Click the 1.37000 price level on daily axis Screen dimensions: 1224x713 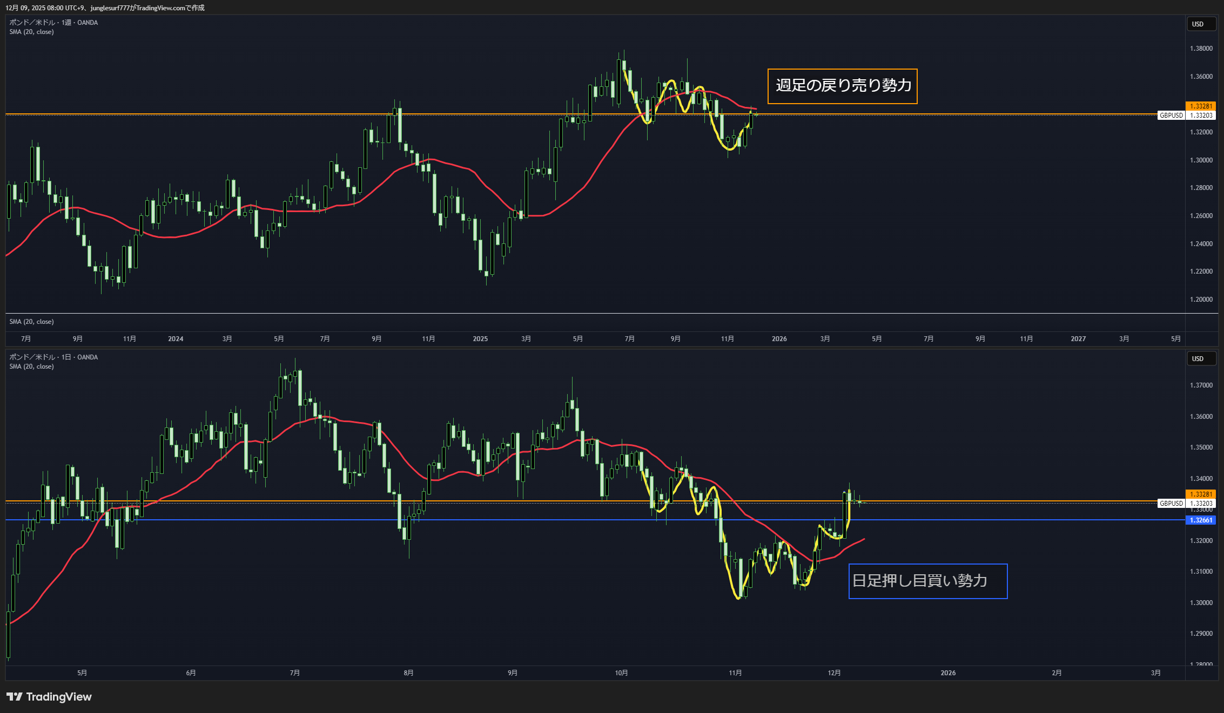pos(1201,385)
